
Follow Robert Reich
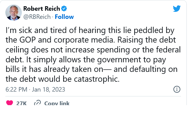pos(64,17)
